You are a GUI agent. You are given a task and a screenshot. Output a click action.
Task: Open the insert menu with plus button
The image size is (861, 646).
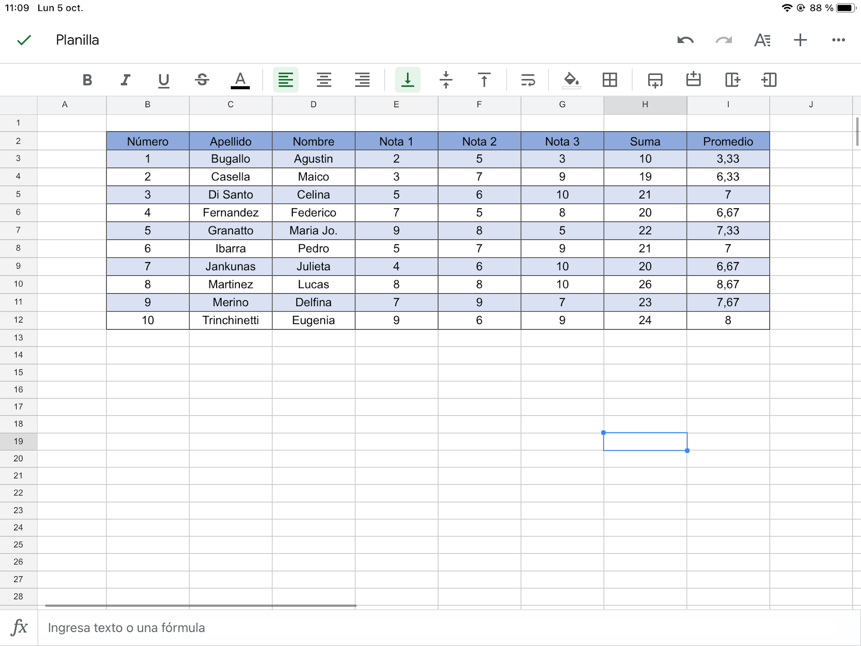[x=800, y=40]
